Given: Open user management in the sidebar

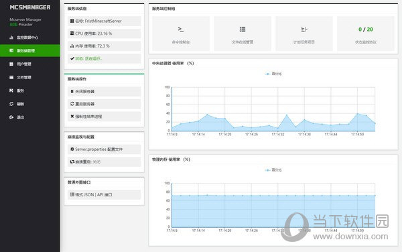Looking at the screenshot, I should coord(30,64).
